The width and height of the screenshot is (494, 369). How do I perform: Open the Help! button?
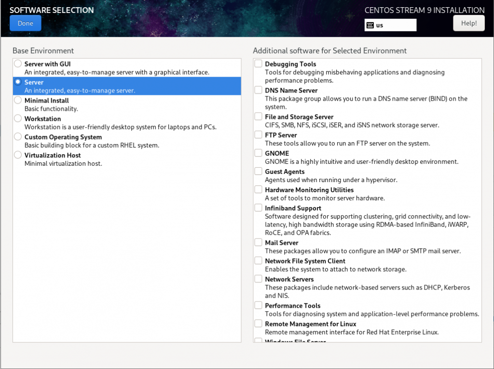coord(468,23)
